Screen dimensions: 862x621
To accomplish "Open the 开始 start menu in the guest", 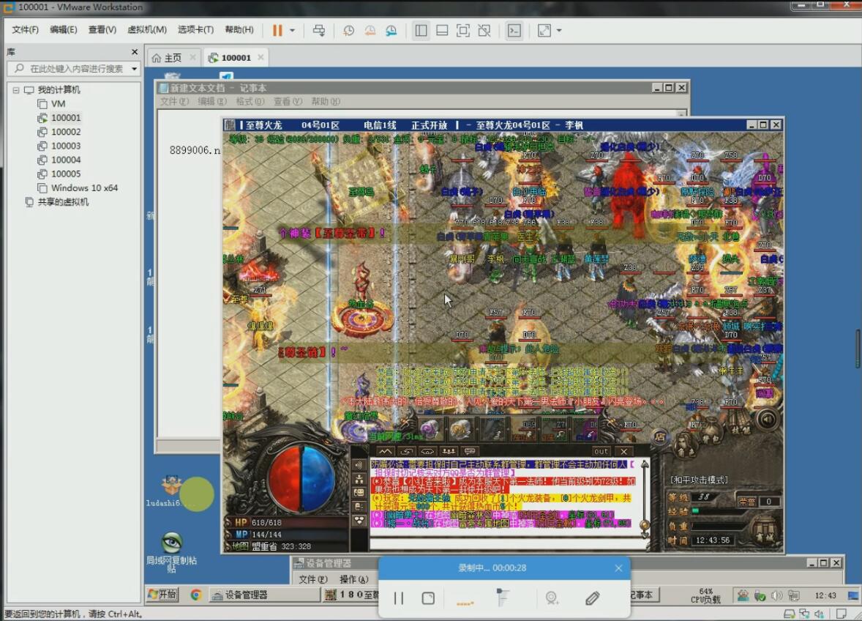I will point(162,595).
